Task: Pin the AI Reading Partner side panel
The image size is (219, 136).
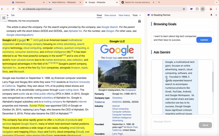Action: [x=211, y=15]
